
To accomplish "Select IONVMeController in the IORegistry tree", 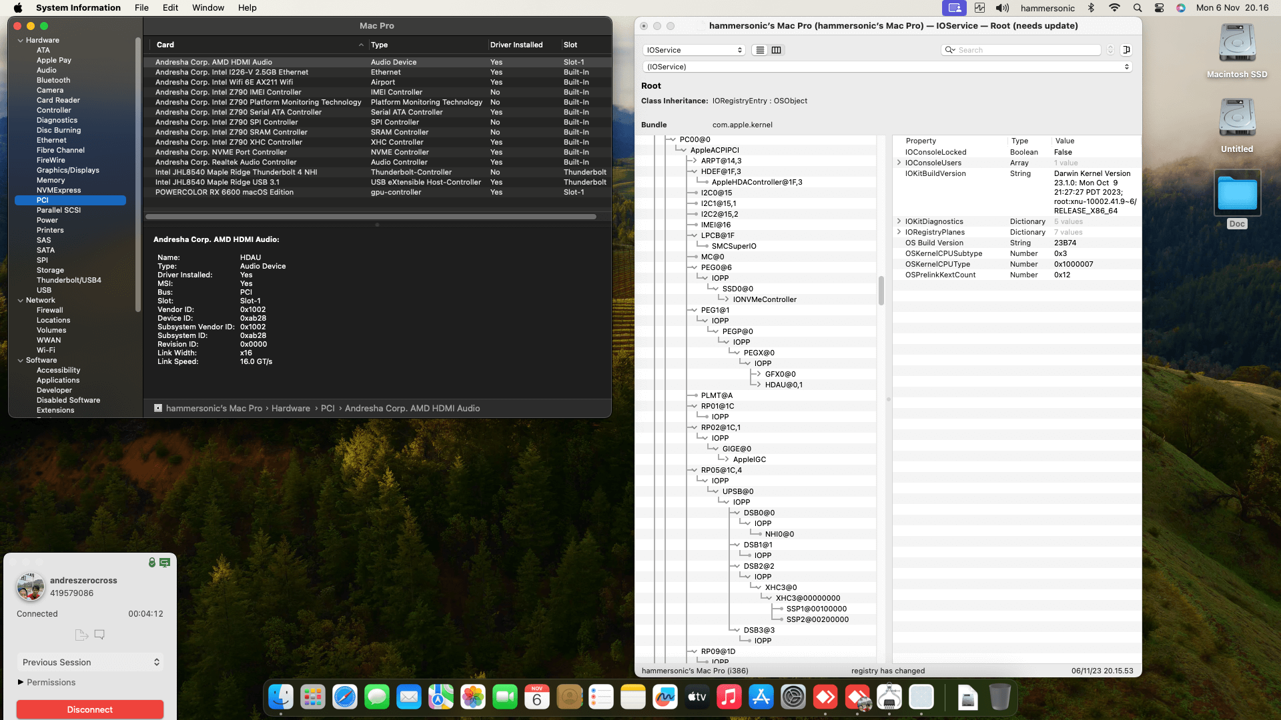I will pos(765,299).
